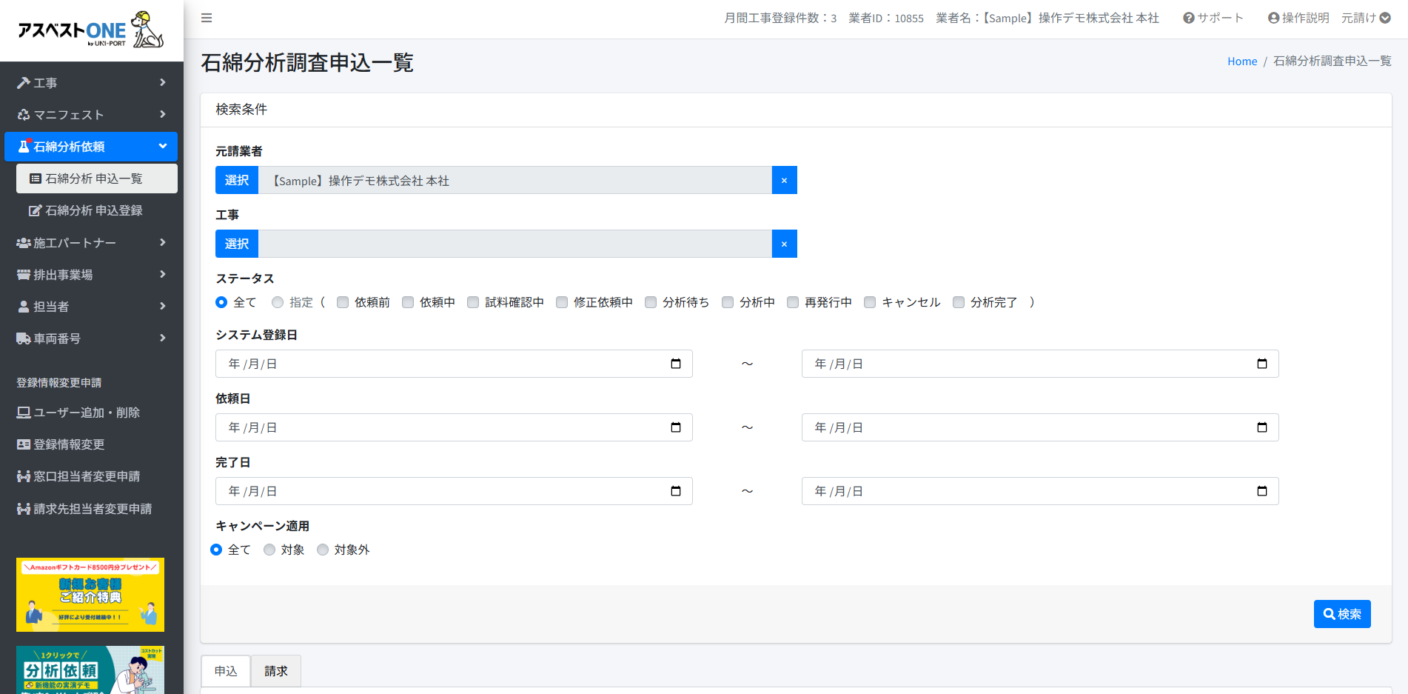Select the 指定 status radio button
Image resolution: width=1408 pixels, height=694 pixels.
(x=278, y=302)
